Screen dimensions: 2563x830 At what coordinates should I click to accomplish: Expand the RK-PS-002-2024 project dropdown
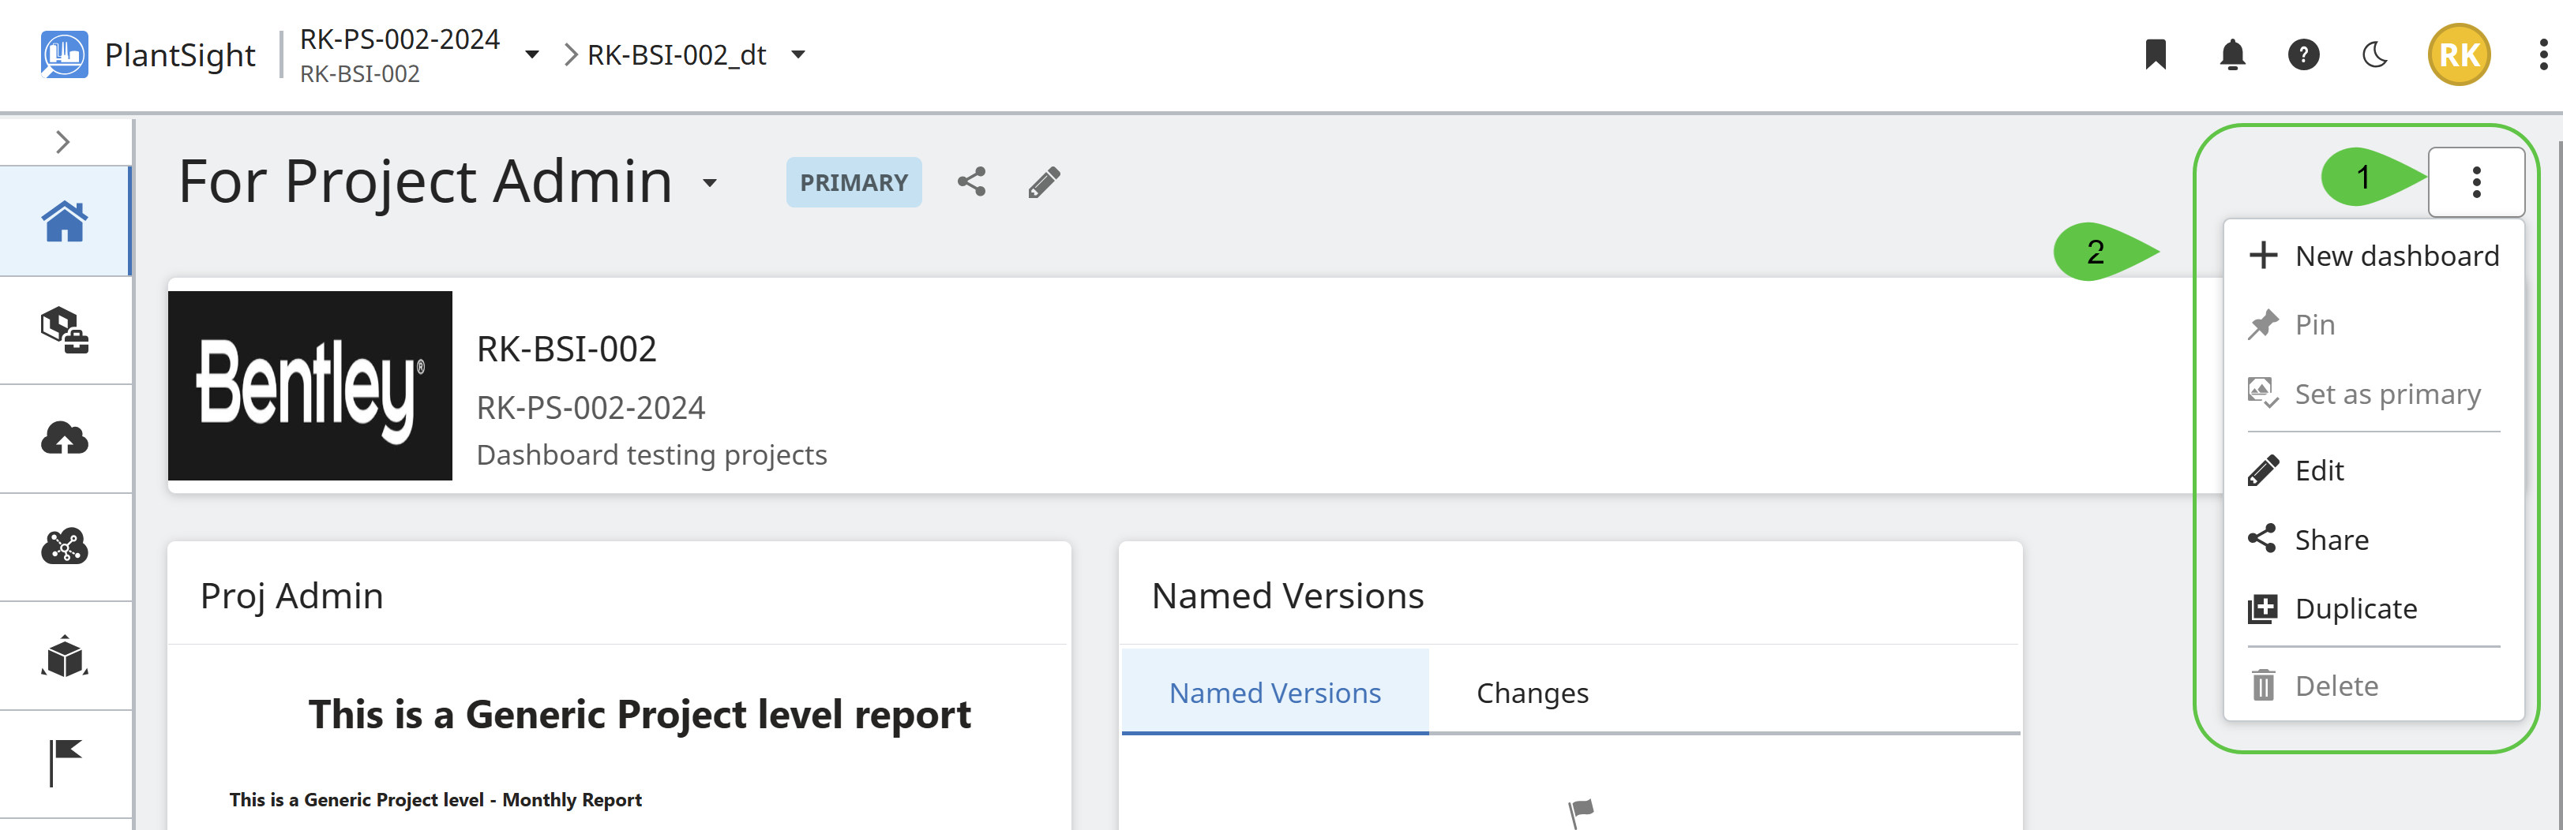pyautogui.click(x=533, y=54)
